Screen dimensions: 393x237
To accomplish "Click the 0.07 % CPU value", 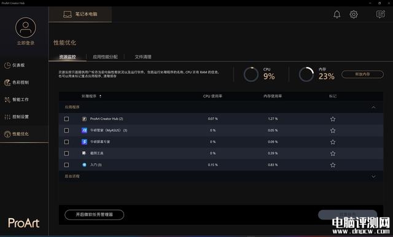I will (x=212, y=118).
